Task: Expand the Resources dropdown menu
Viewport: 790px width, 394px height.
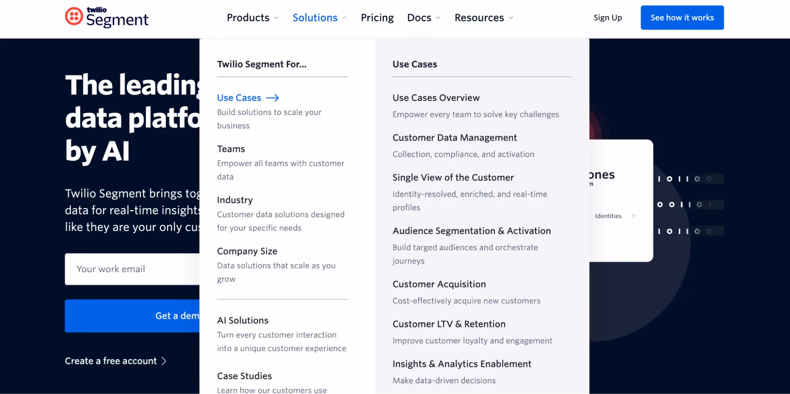Action: point(484,18)
